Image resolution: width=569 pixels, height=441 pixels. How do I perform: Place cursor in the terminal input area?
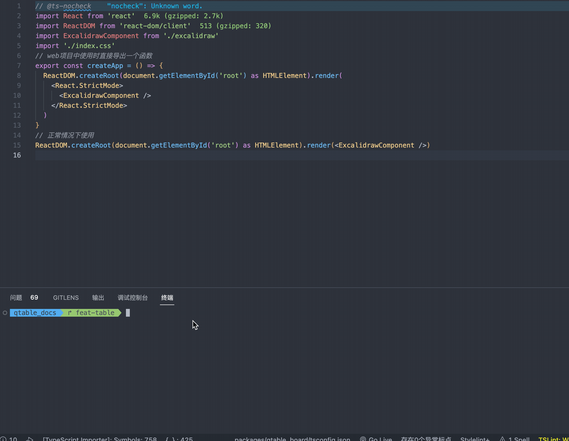coord(128,313)
